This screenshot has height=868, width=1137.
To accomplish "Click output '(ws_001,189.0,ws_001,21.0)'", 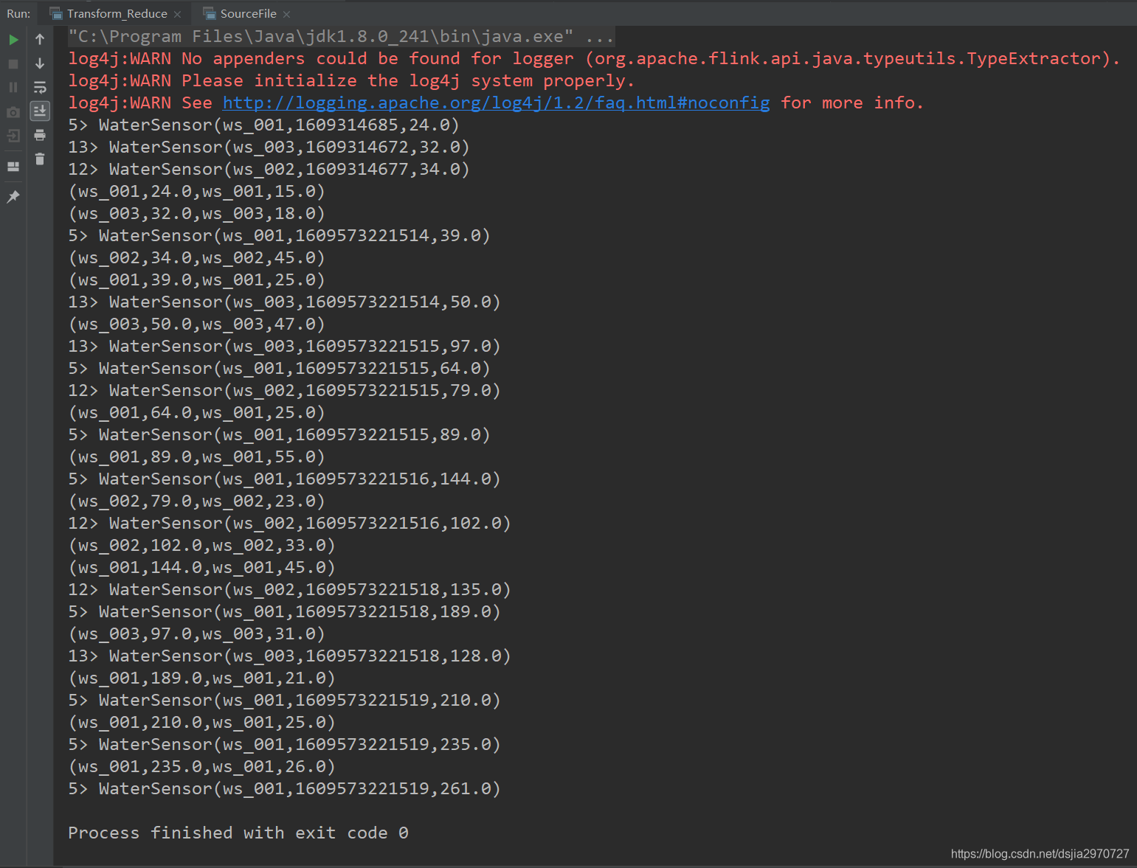I will click(x=201, y=678).
